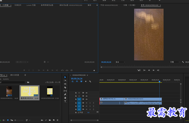This screenshot has width=189, height=123.
Task: Select the Ripple Edit tool
Action: 65,84
